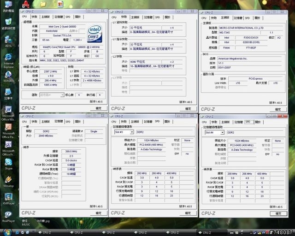Image resolution: width=295 pixels, height=236 pixels.
Task: Click the memory size value 2048 MBytes
Action: coord(46,136)
